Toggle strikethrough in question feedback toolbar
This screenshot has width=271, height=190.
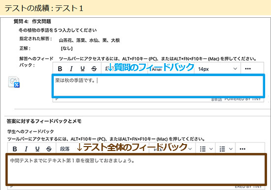[x=94, y=69]
